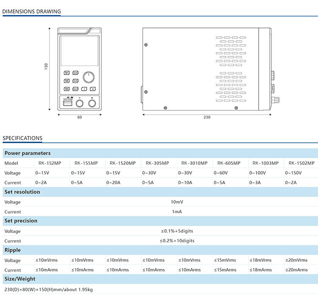Image resolution: width=318 pixels, height=302 pixels.
Task: Click the 80 width dimension label
Action: (80, 117)
